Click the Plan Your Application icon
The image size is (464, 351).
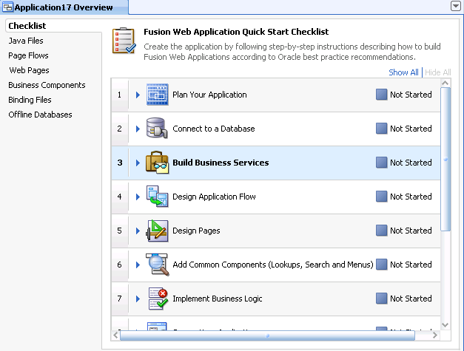(158, 95)
